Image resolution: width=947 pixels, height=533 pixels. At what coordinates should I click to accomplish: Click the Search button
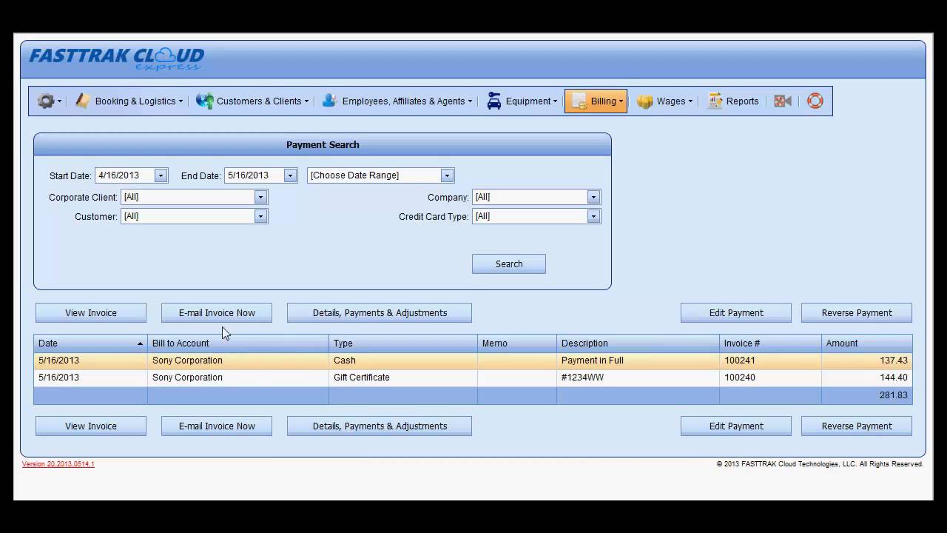(509, 264)
